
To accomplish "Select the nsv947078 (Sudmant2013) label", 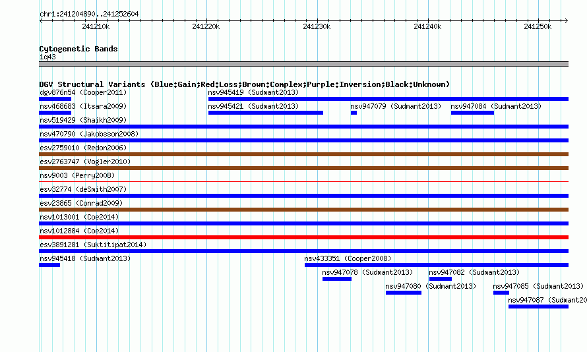I will pyautogui.click(x=367, y=272).
